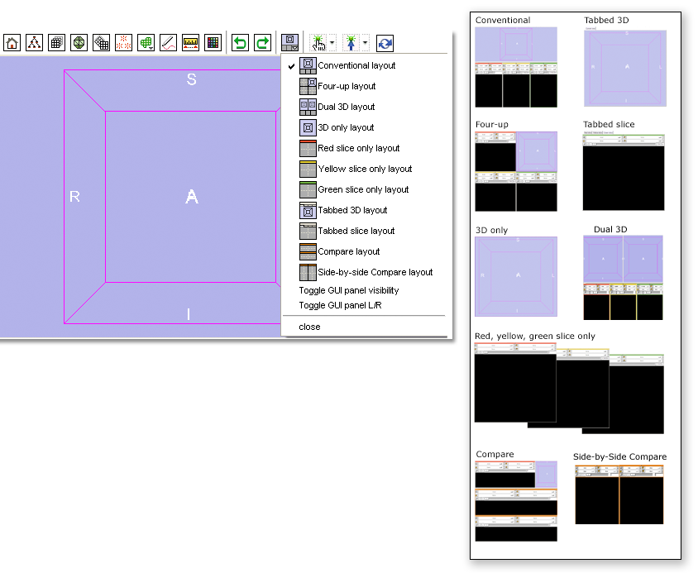698x573 pixels.
Task: Click the stacked volumes grid icon
Action: click(x=56, y=43)
